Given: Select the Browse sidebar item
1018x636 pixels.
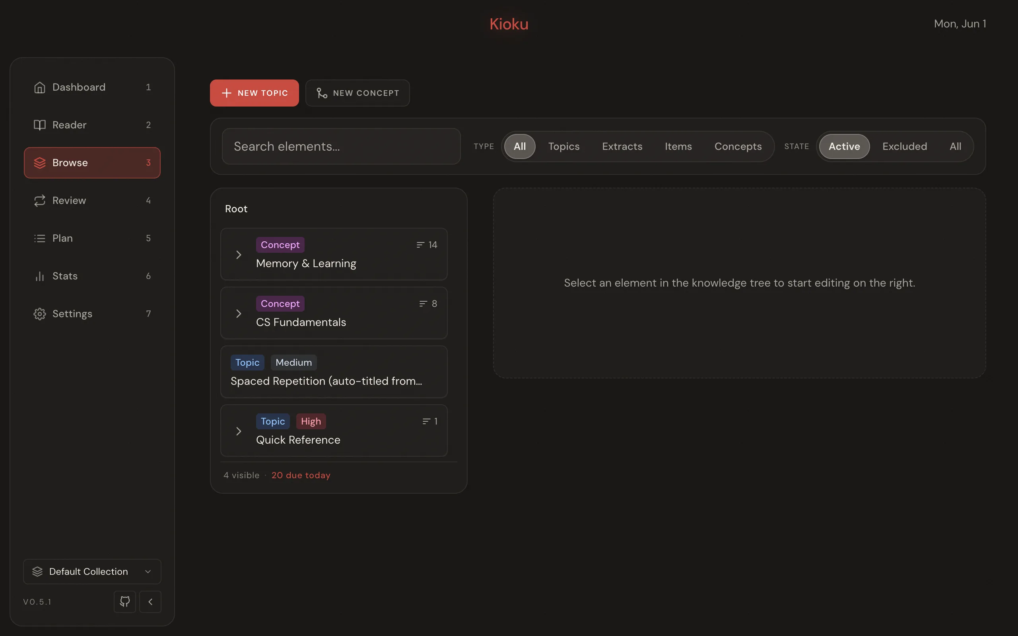Looking at the screenshot, I should click(92, 163).
